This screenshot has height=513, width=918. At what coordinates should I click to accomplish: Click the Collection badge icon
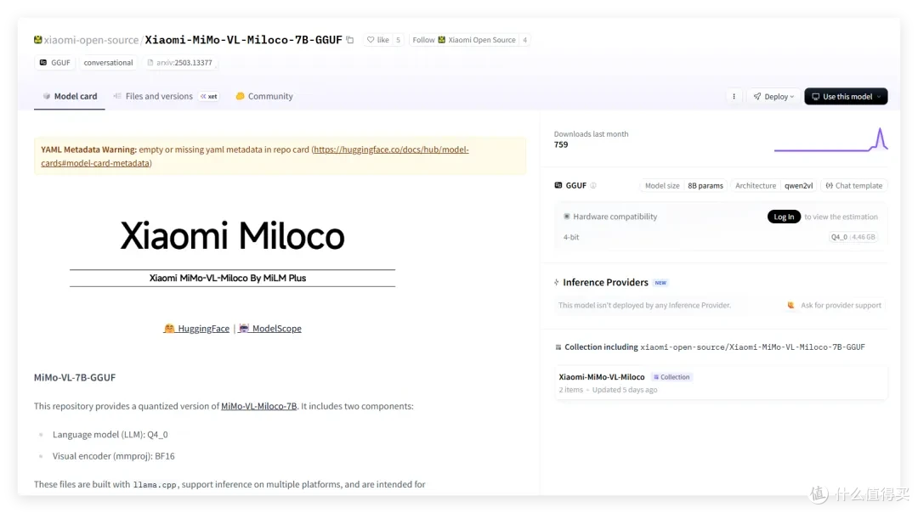click(656, 377)
